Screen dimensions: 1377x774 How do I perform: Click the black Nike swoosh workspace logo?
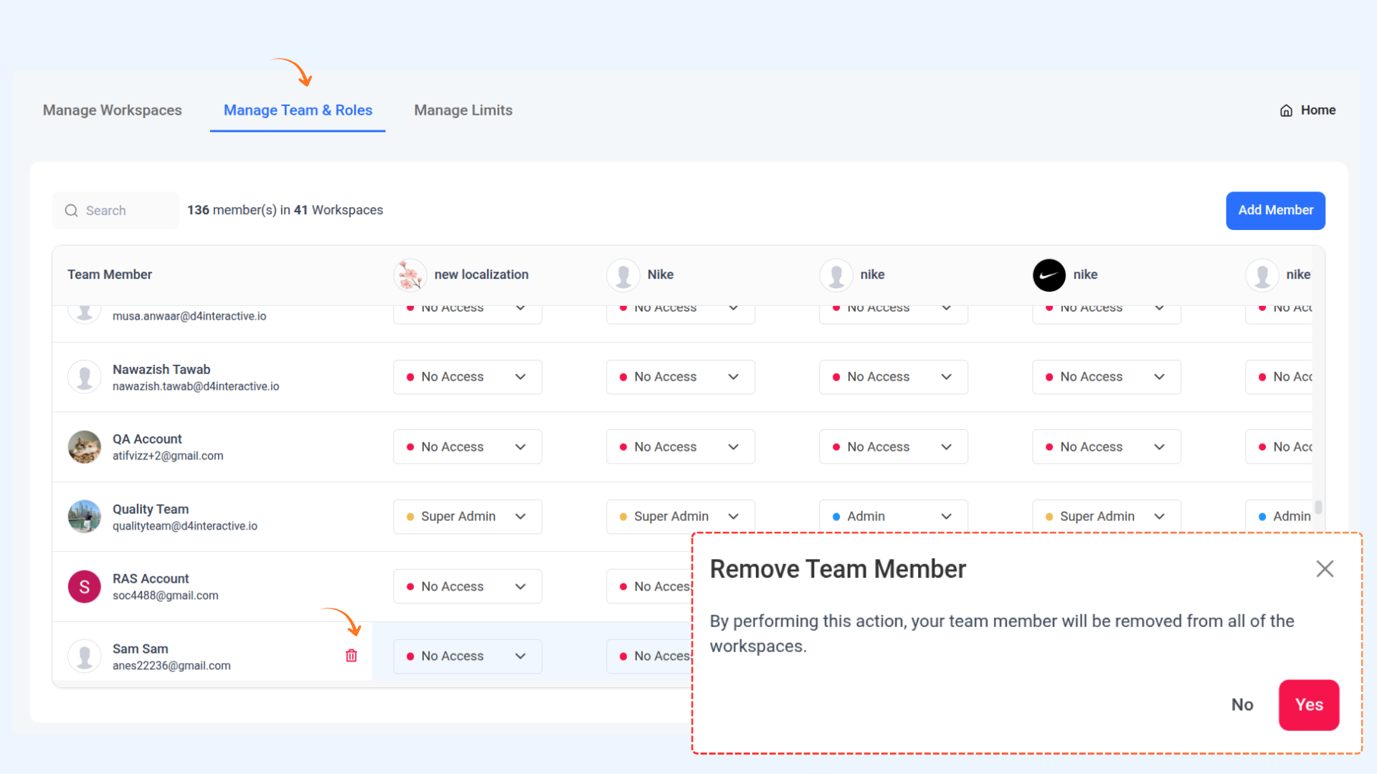[1049, 275]
